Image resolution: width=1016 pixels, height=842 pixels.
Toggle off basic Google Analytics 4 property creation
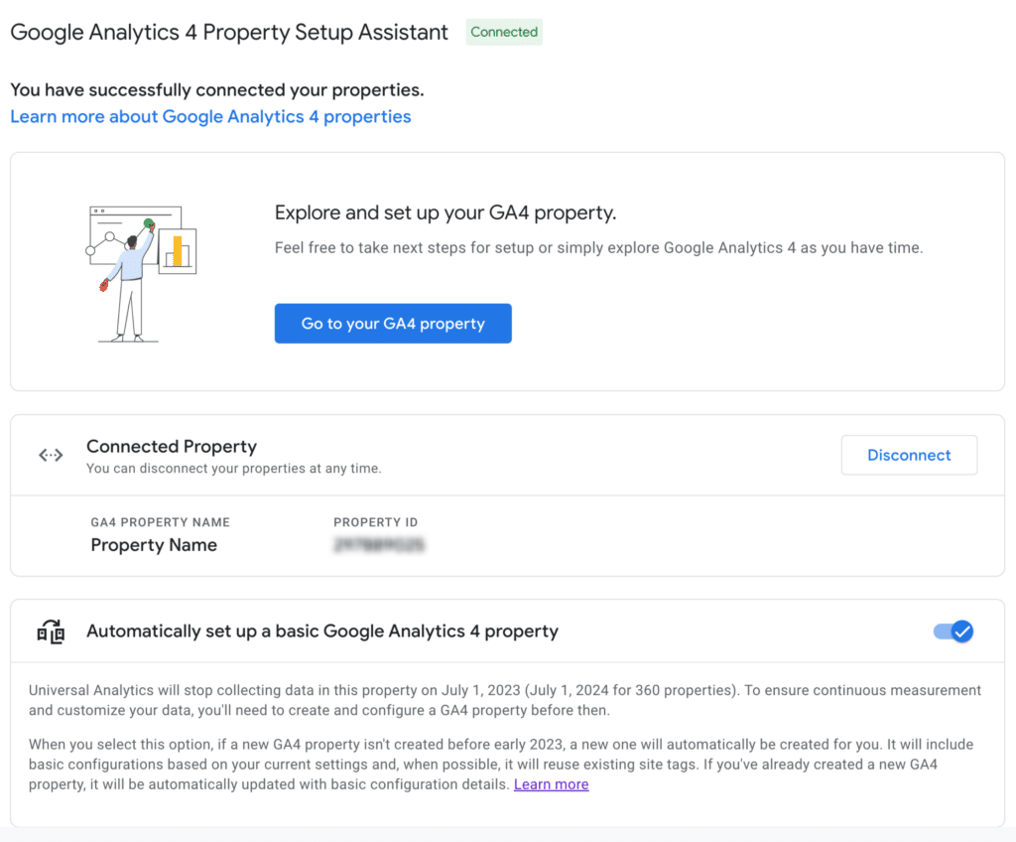point(952,631)
